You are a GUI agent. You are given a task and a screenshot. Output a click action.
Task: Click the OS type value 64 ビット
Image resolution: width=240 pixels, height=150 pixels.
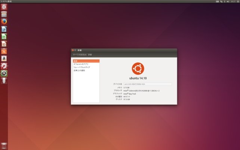click(x=127, y=97)
